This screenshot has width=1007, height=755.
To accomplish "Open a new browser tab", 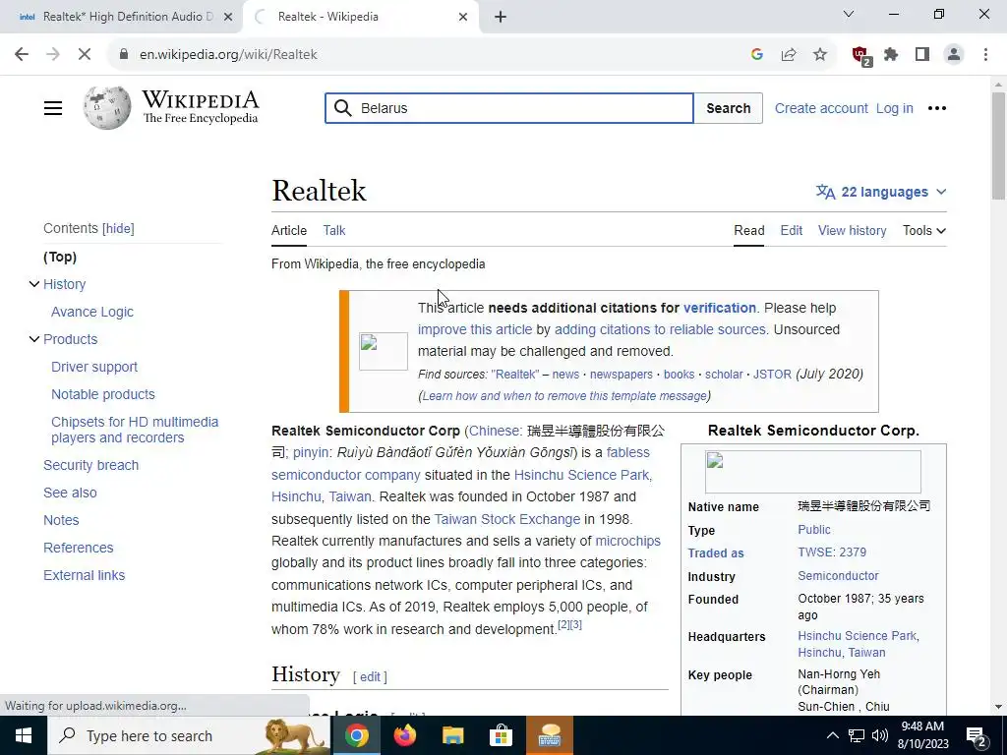I will tap(501, 17).
